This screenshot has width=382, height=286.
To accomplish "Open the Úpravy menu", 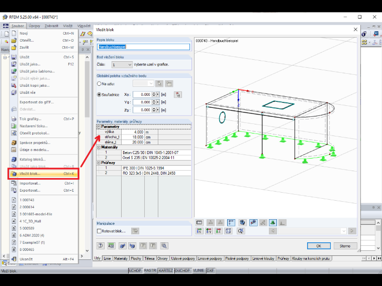I will click(34, 26).
